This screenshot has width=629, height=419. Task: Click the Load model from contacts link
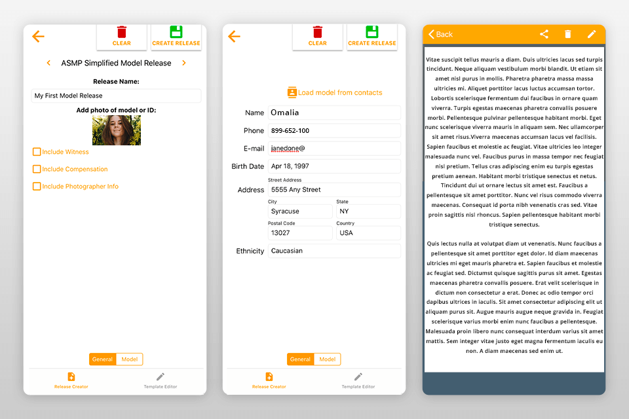tap(340, 93)
